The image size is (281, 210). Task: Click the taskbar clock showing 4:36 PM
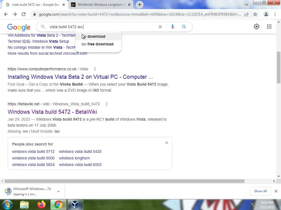(x=267, y=205)
